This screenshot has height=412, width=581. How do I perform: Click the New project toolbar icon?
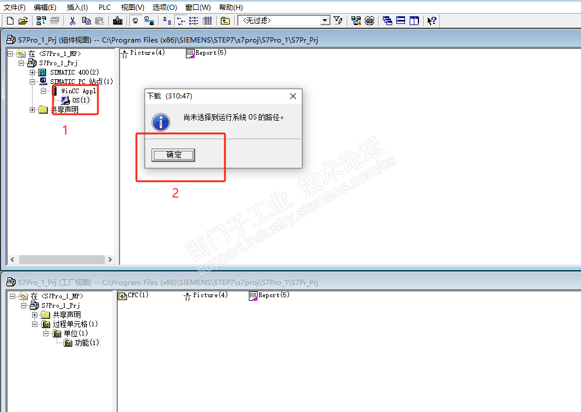(10, 21)
